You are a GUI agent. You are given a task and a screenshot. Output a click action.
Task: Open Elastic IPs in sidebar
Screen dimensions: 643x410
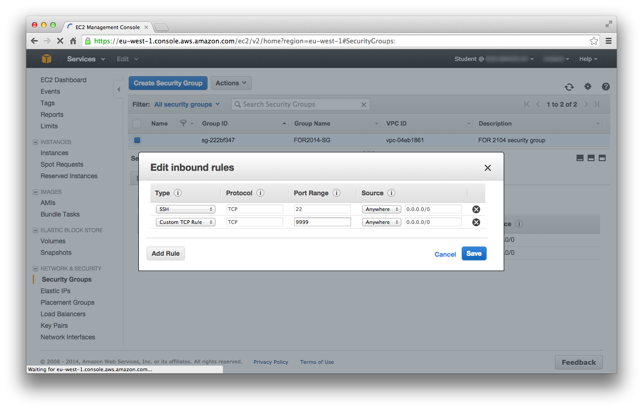(55, 291)
